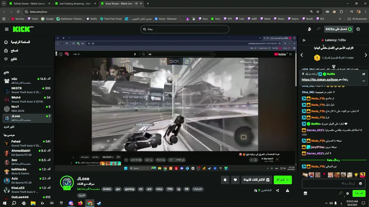
Task: Show previous leaderboard slide
Action: pyautogui.click(x=302, y=55)
